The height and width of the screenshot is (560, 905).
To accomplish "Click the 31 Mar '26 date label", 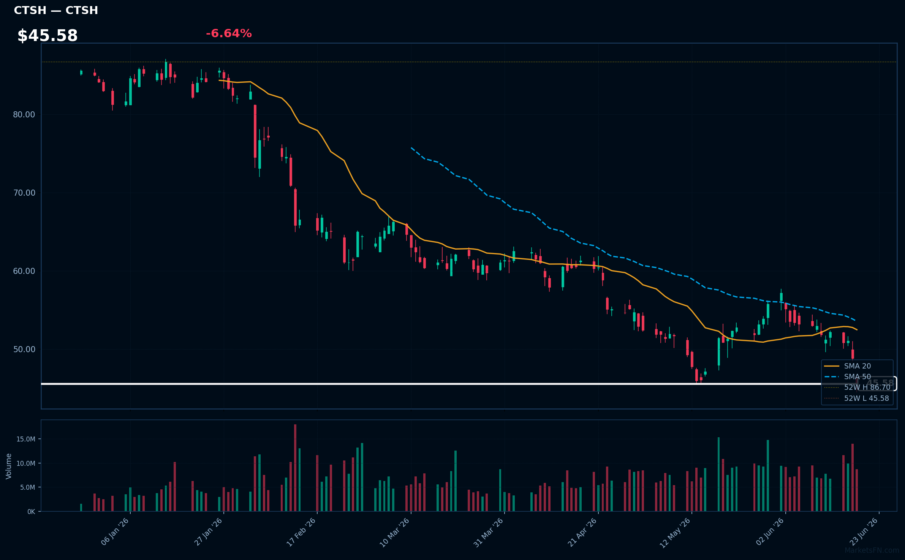I will click(488, 532).
